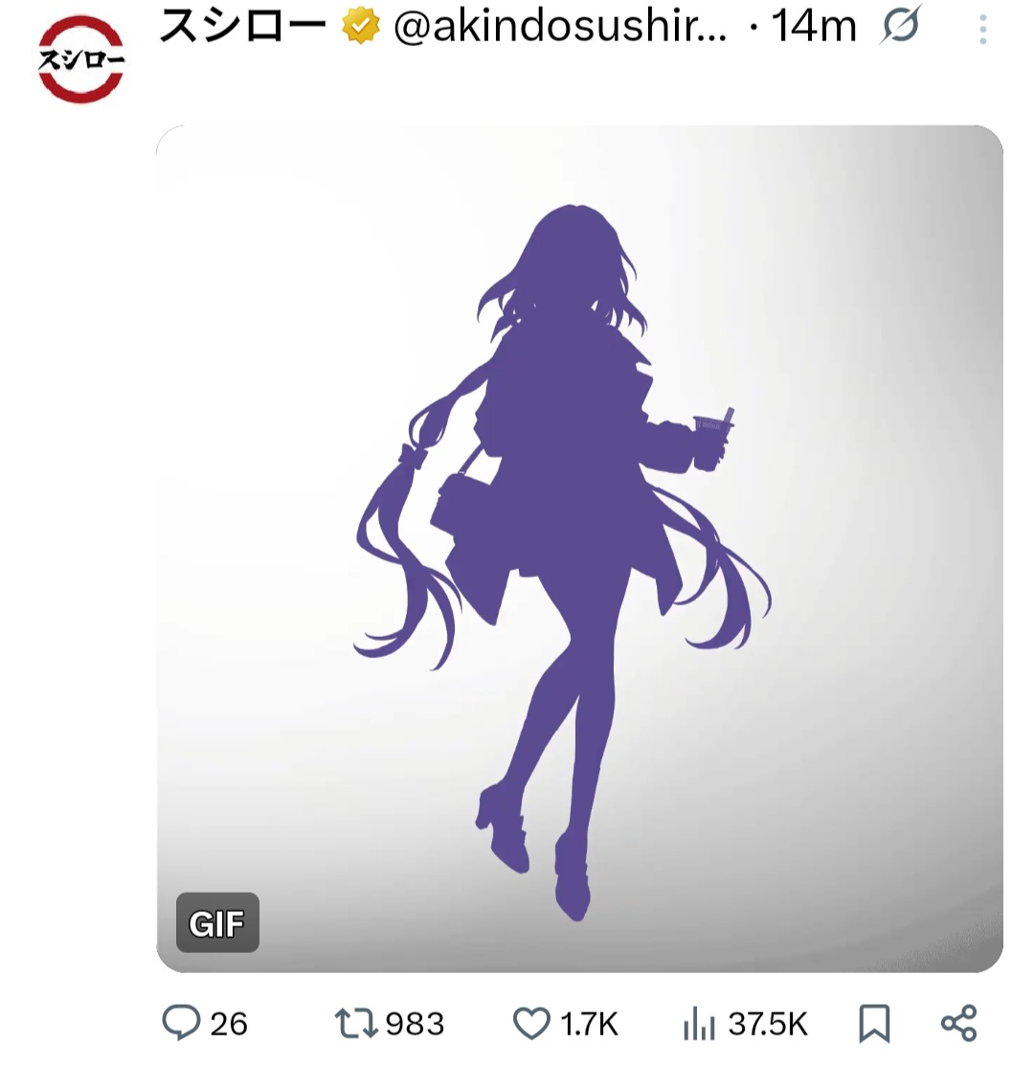Share the post via share icon
The height and width of the screenshot is (1067, 1034).
958,1023
